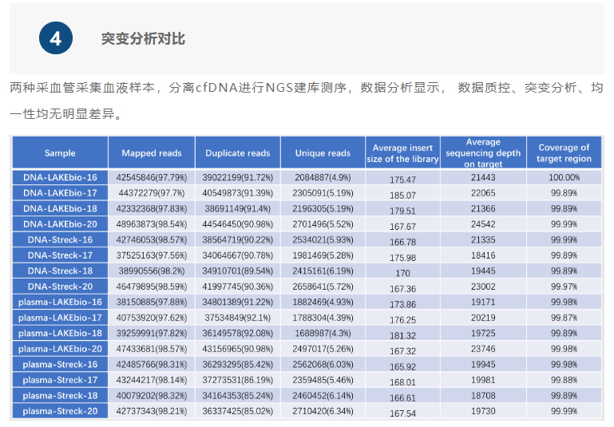
Task: Select the DNA-LAKEbio-16 row label
Action: tap(60, 177)
